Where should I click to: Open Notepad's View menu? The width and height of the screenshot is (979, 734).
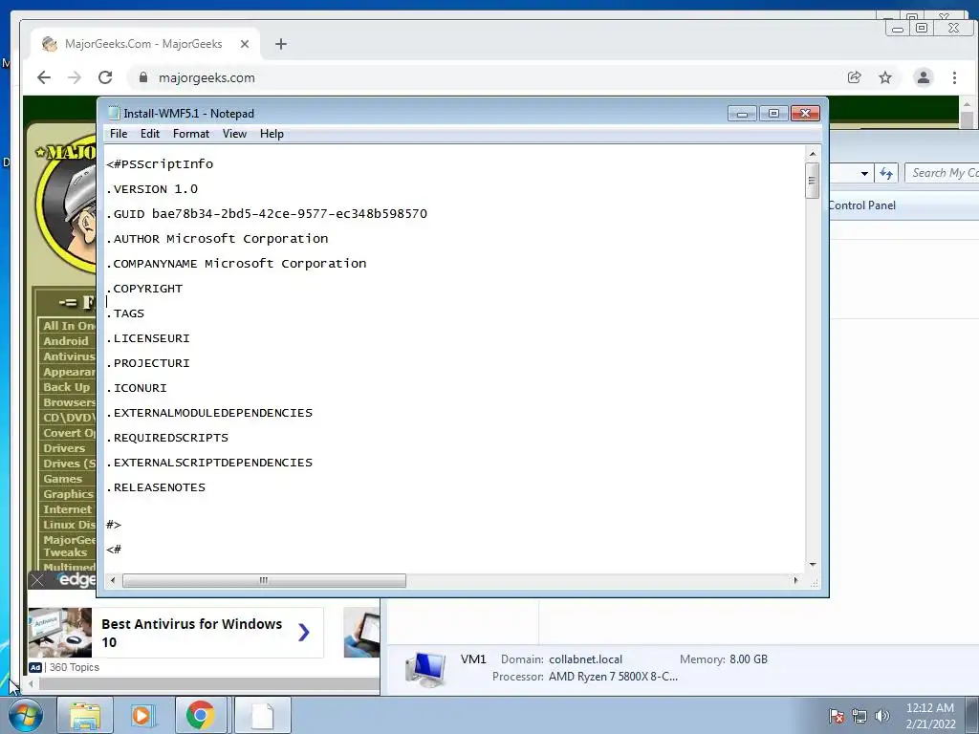point(234,134)
